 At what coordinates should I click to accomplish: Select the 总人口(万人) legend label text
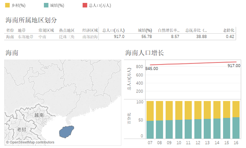(x=100, y=5)
